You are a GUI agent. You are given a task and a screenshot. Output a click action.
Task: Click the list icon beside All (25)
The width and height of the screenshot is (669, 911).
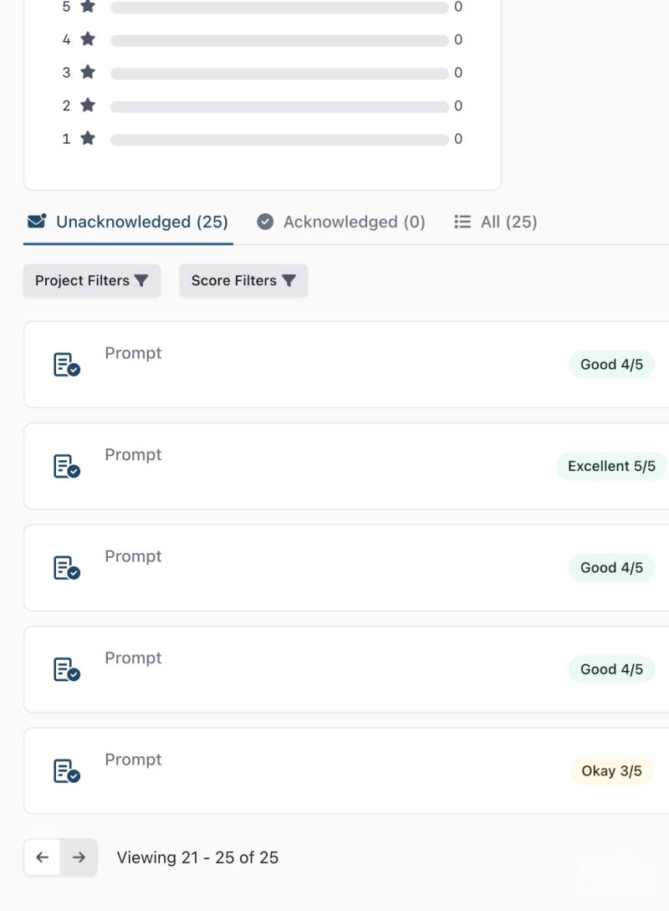click(462, 222)
